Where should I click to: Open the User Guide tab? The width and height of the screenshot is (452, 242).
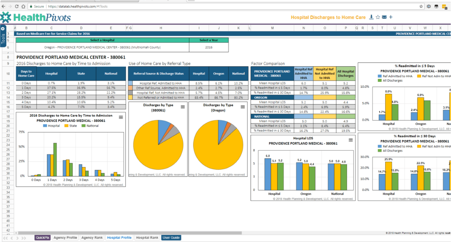(171, 238)
